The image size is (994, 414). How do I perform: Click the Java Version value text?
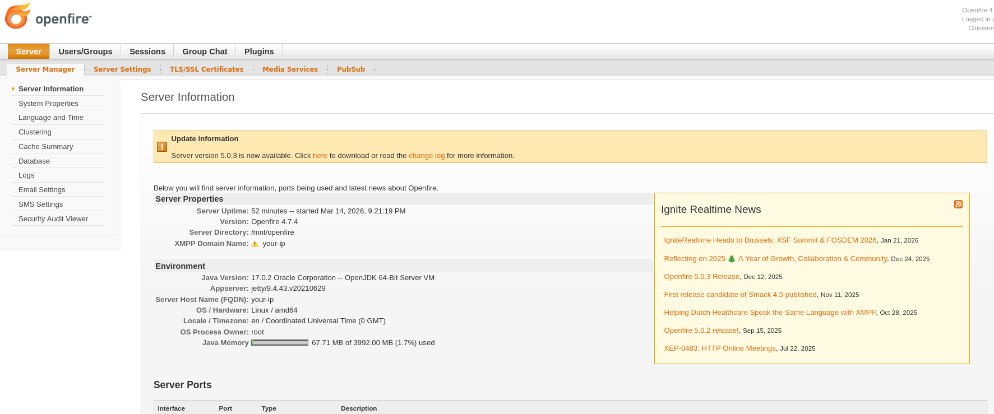tap(343, 278)
